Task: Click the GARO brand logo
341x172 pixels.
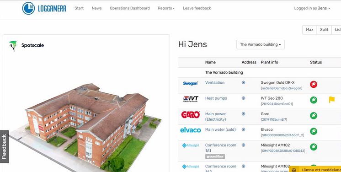Action: [x=190, y=114]
